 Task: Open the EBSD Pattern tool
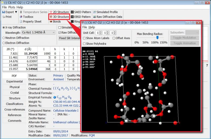(x=81, y=17)
